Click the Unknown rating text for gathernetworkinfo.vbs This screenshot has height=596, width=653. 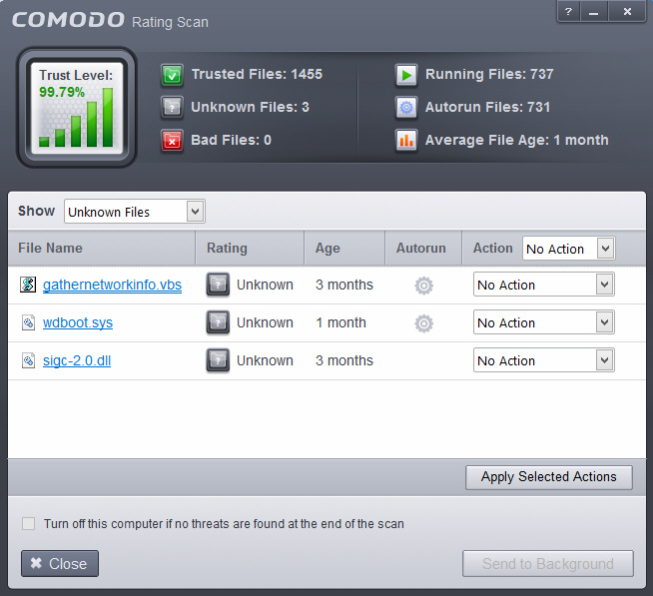coord(265,285)
